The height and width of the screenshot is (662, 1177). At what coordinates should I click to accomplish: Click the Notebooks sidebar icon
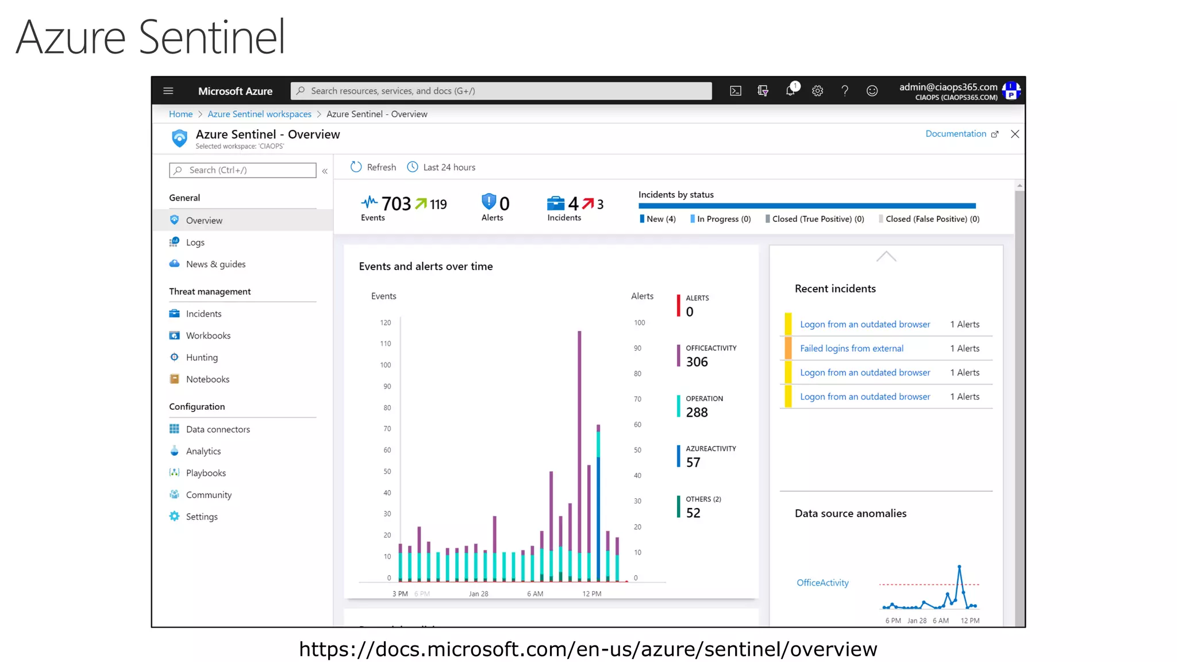174,379
